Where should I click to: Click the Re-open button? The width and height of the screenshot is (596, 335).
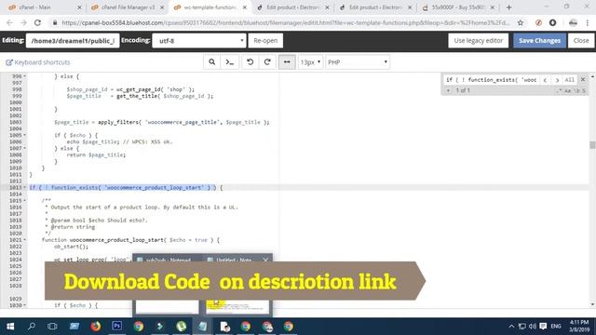click(265, 40)
